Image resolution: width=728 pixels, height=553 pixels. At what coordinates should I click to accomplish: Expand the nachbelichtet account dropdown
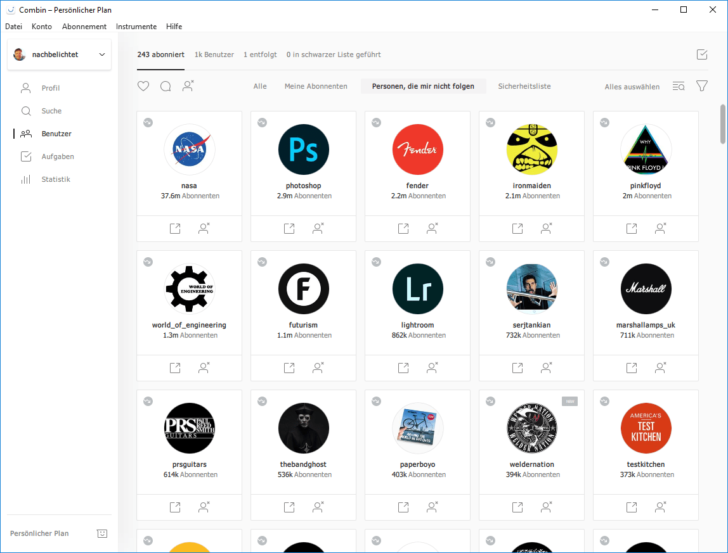click(102, 54)
